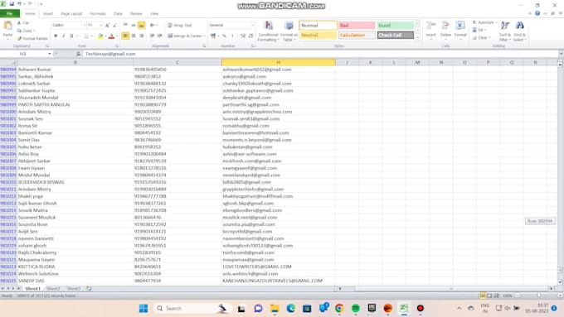Image resolution: width=564 pixels, height=317 pixels.
Task: Save the workbook from quick access toolbar
Action: (x=12, y=4)
